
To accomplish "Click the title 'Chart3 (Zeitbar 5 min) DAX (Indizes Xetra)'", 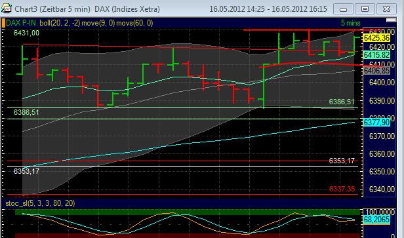I will coord(87,9).
